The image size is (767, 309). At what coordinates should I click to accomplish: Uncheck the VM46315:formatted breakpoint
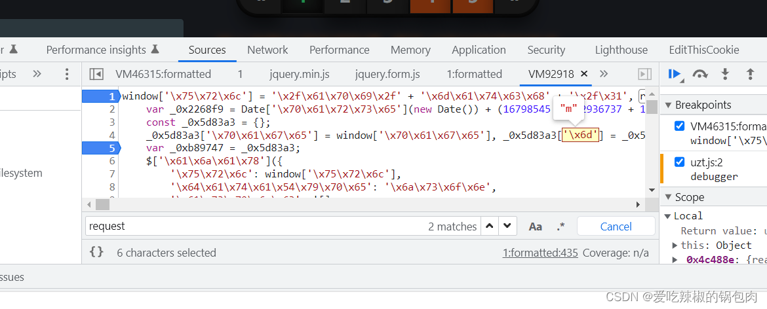(679, 126)
